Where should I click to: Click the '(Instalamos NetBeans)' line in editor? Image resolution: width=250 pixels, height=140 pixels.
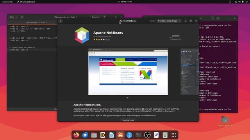click(x=23, y=47)
